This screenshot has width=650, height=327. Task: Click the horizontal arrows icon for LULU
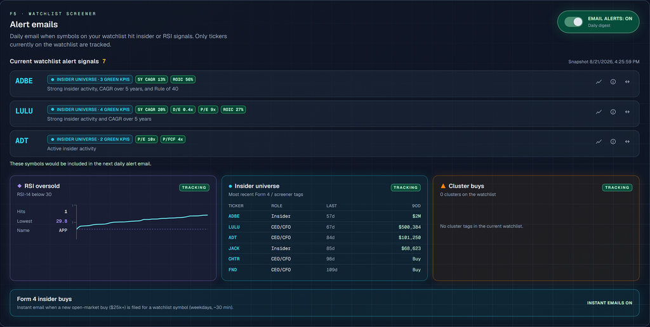tap(627, 112)
